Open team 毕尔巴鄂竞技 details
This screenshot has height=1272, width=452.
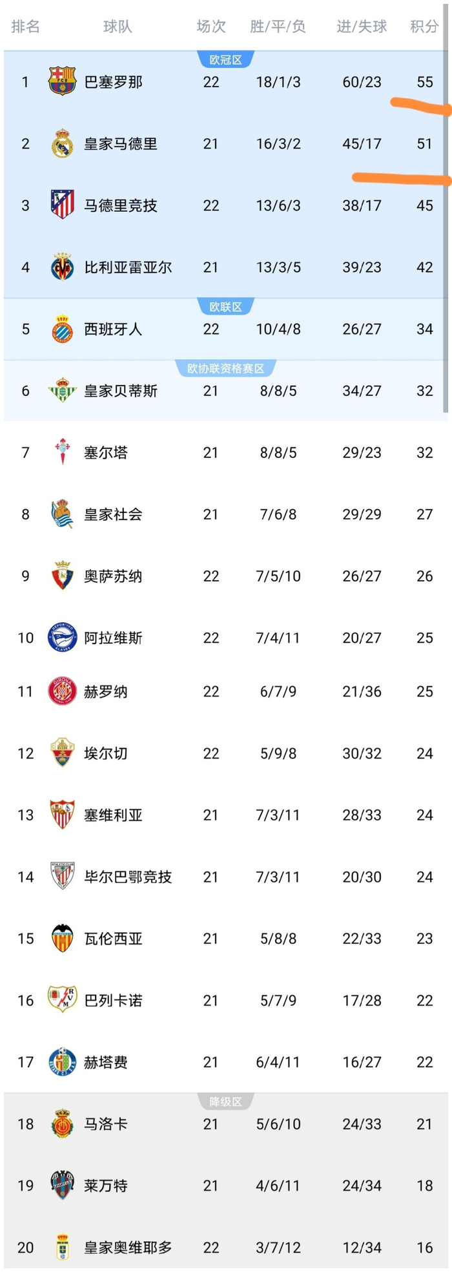click(x=128, y=877)
